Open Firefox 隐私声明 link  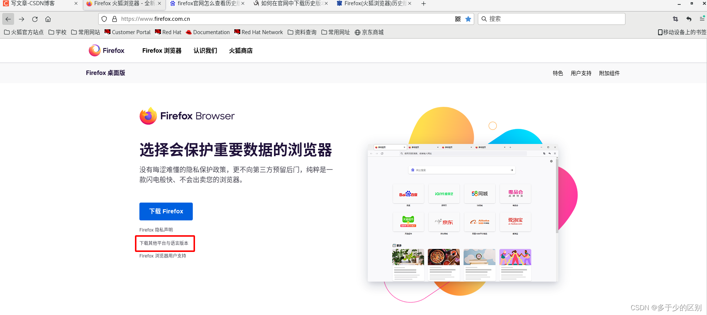point(156,230)
